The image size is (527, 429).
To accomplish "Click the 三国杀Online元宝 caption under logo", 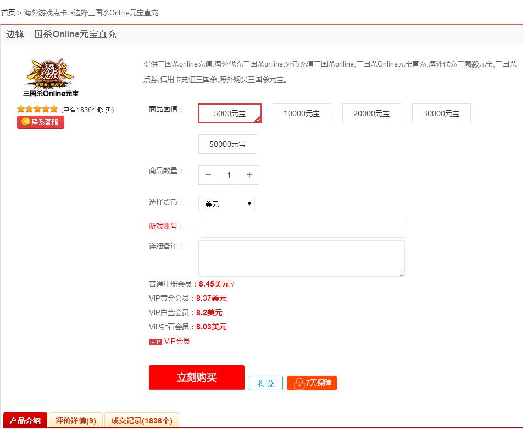I will [51, 94].
